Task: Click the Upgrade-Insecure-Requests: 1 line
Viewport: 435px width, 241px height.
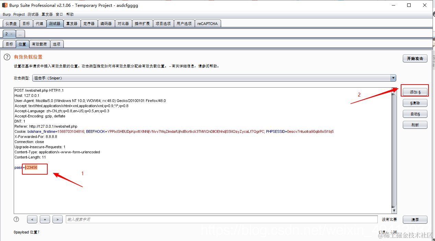Action: click(x=40, y=147)
